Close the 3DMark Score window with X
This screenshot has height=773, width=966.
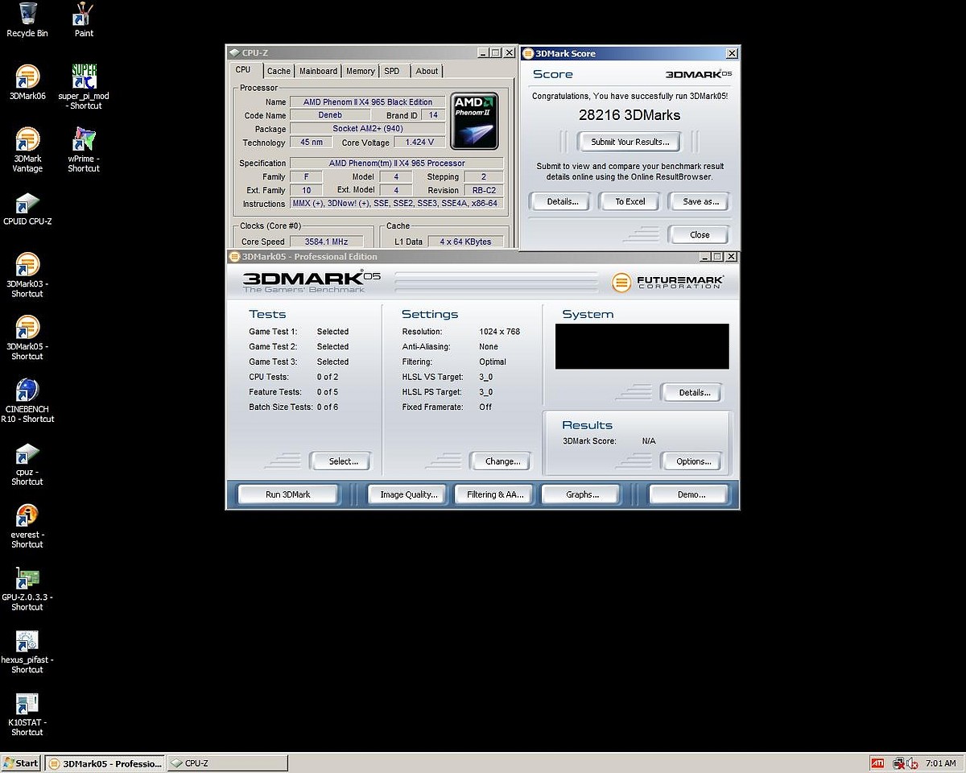731,54
